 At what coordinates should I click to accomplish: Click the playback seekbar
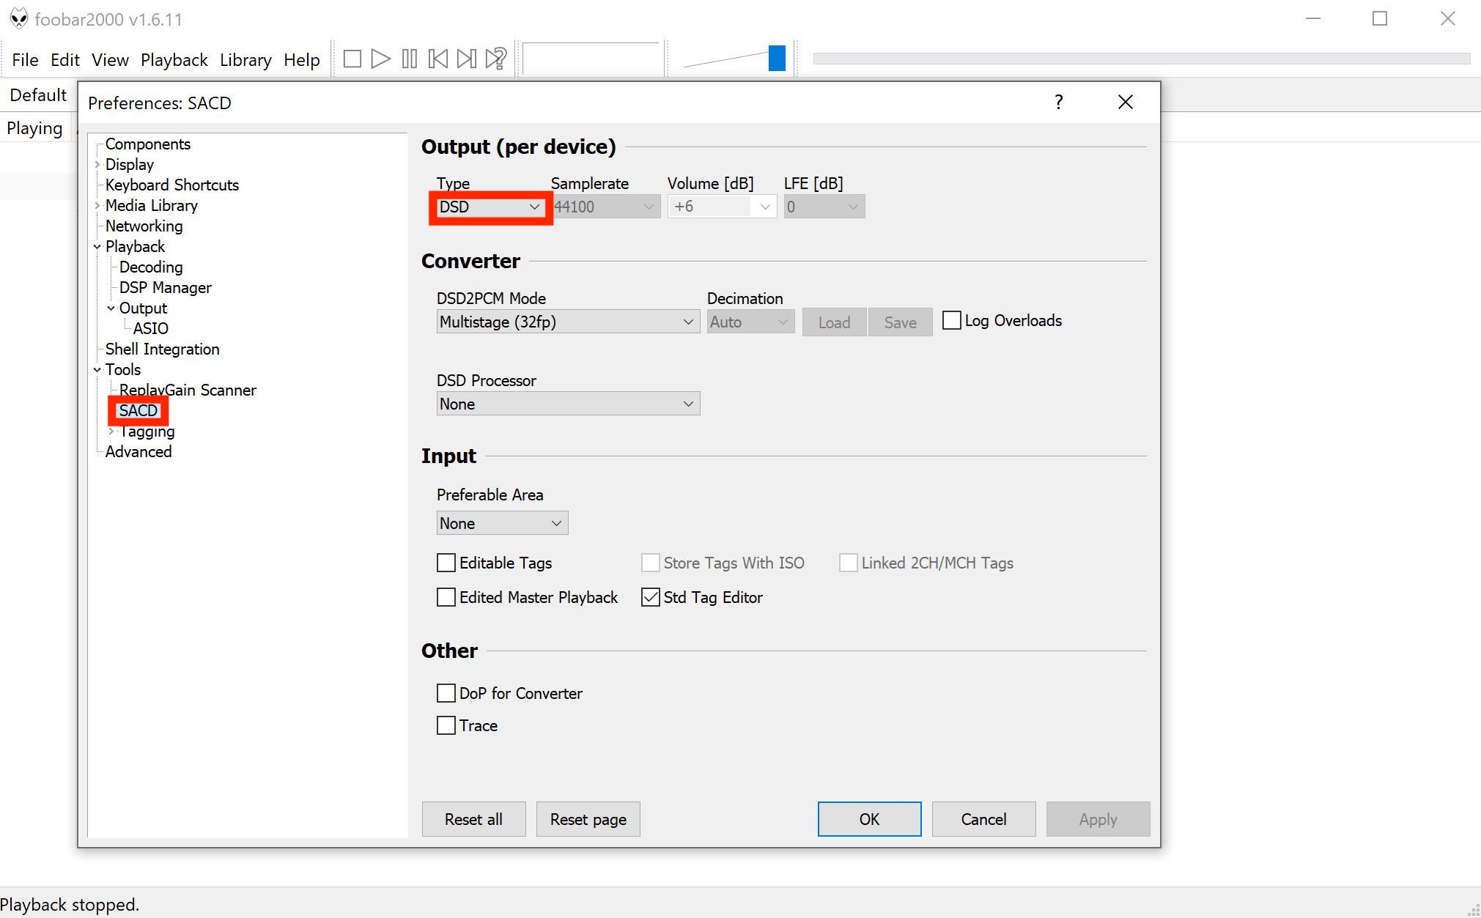pos(1142,59)
